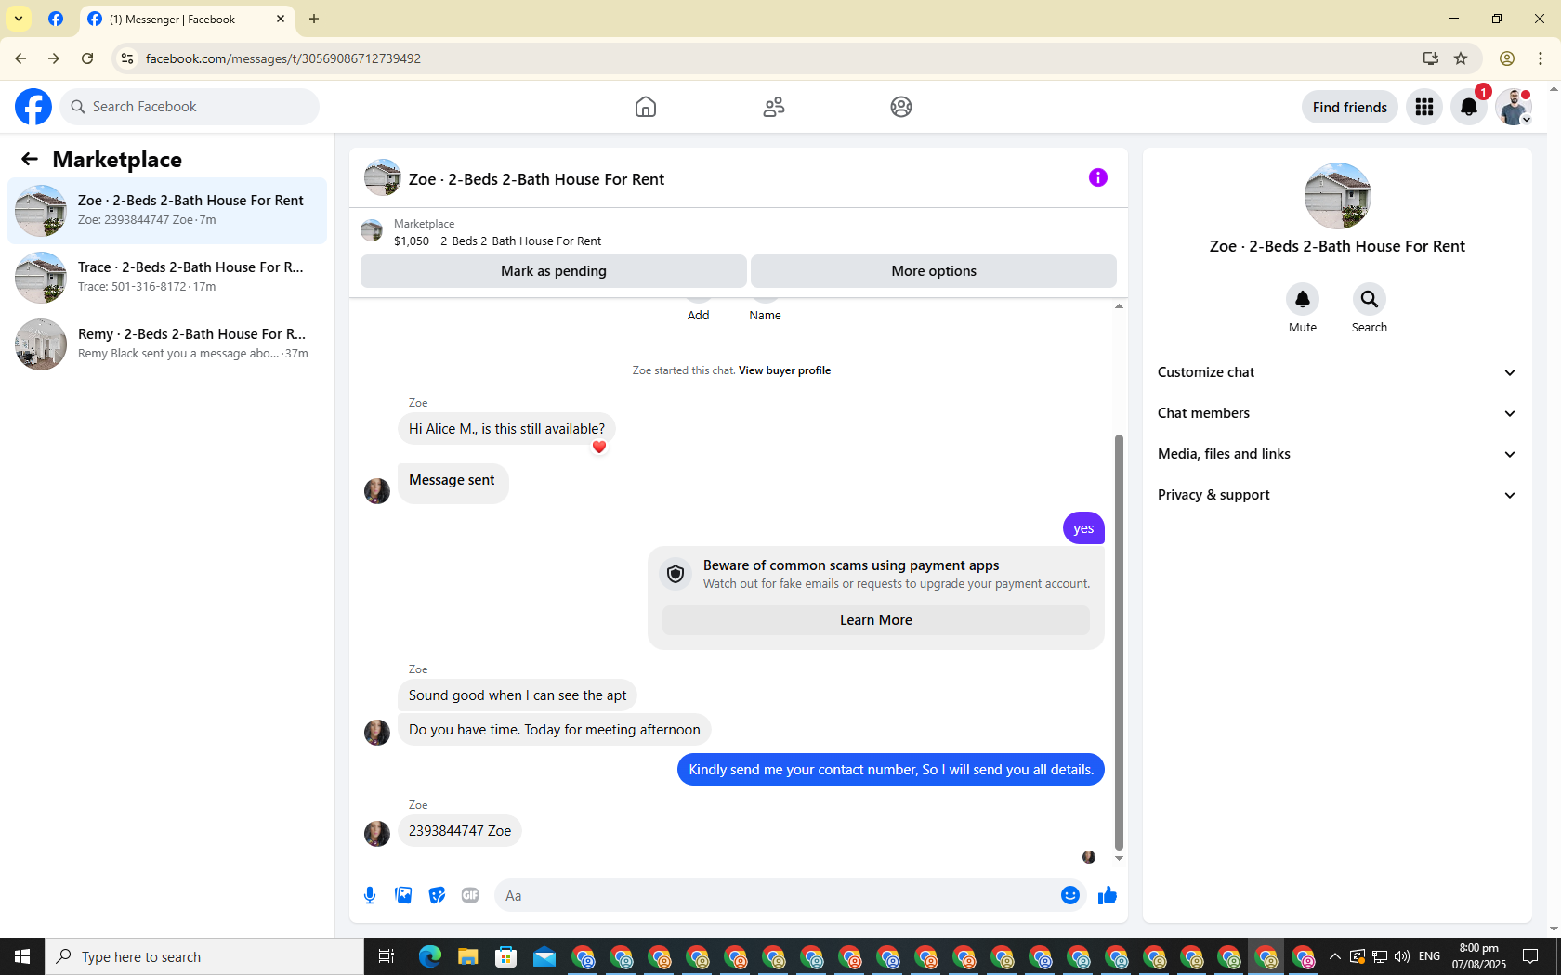1561x975 pixels.
Task: Click the Windows taskbar search box
Action: click(x=204, y=956)
